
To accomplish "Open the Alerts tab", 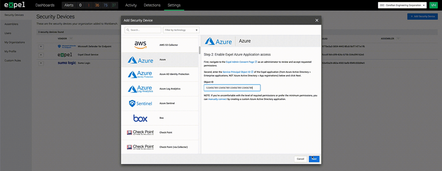I will pyautogui.click(x=69, y=5).
